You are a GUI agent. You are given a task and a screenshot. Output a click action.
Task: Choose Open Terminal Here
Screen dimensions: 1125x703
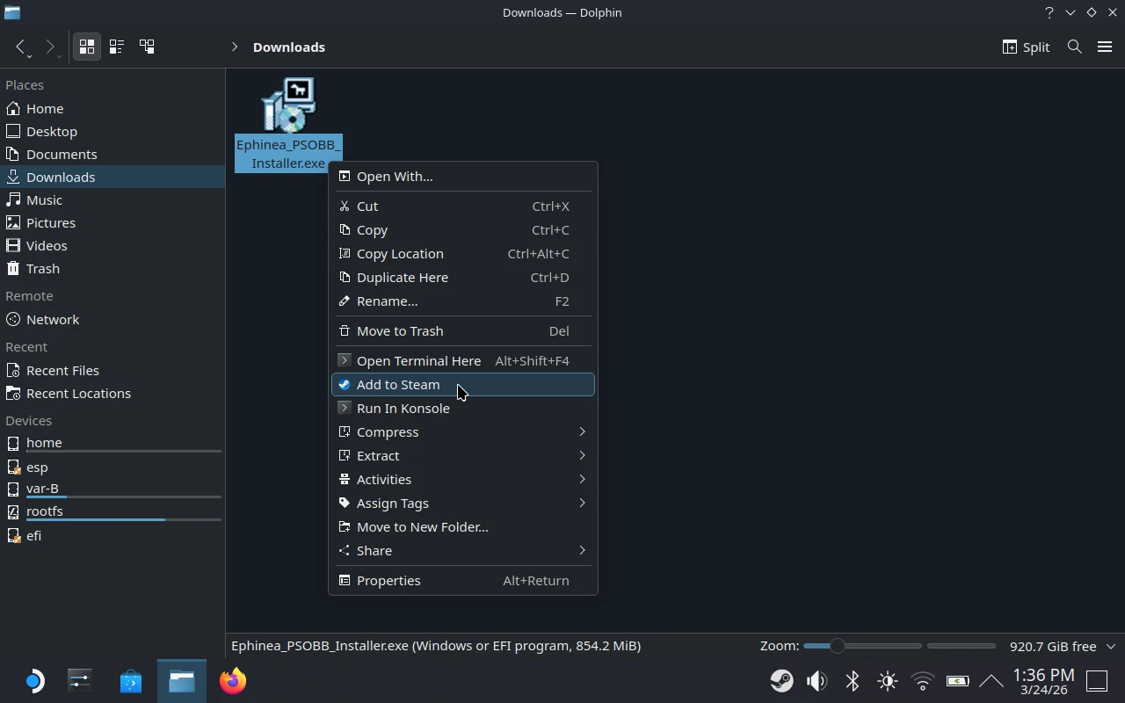(418, 360)
